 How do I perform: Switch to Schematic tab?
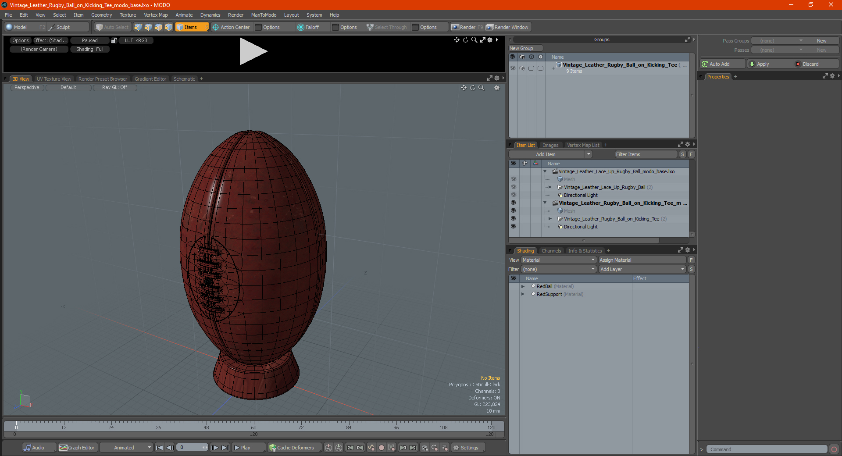184,79
